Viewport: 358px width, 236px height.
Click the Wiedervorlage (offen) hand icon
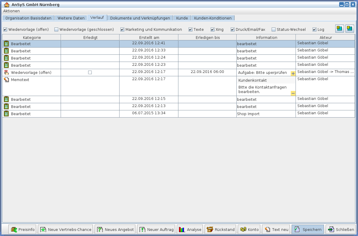(6, 73)
